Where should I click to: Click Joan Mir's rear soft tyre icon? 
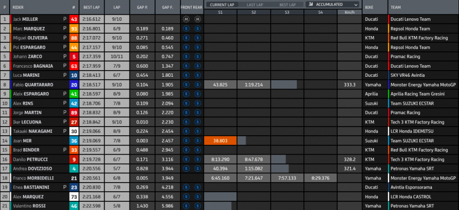pyautogui.click(x=197, y=140)
